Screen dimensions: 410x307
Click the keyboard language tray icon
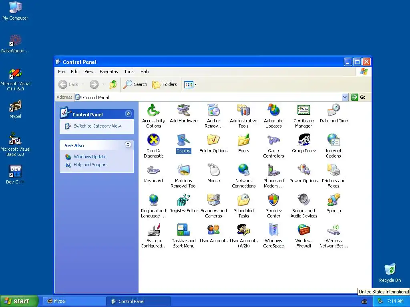pos(364,301)
